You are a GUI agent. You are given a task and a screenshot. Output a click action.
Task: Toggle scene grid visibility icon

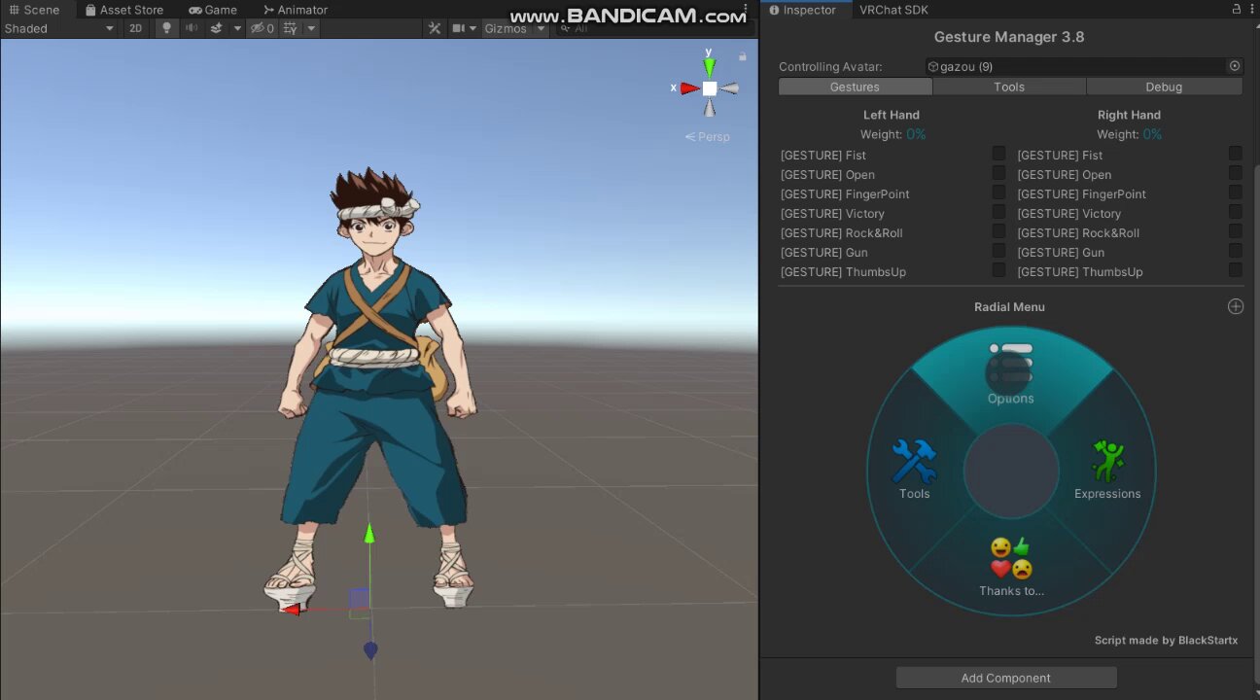point(291,28)
